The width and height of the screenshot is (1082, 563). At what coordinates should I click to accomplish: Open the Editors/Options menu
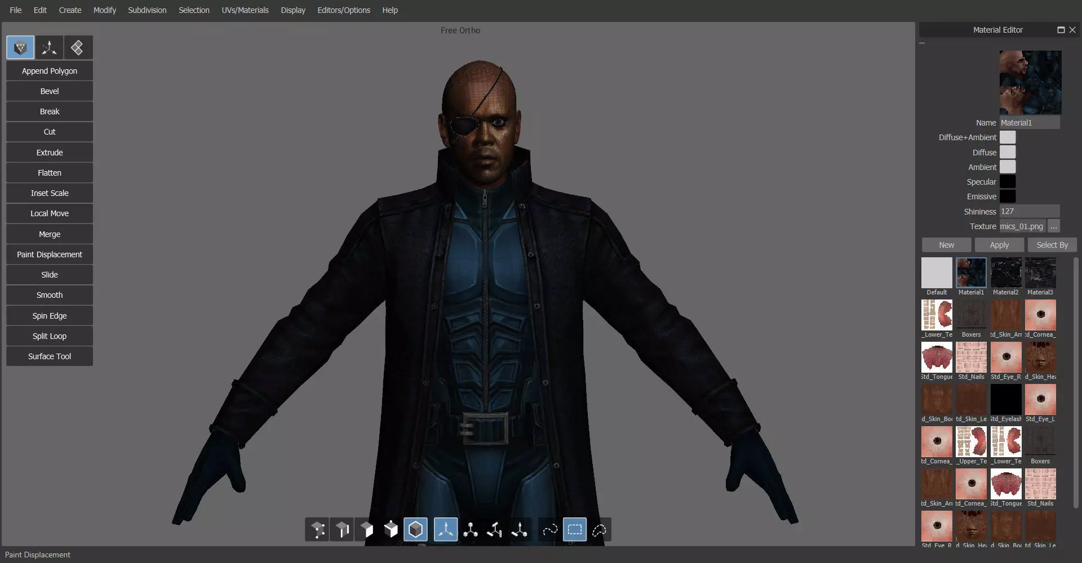click(x=344, y=10)
